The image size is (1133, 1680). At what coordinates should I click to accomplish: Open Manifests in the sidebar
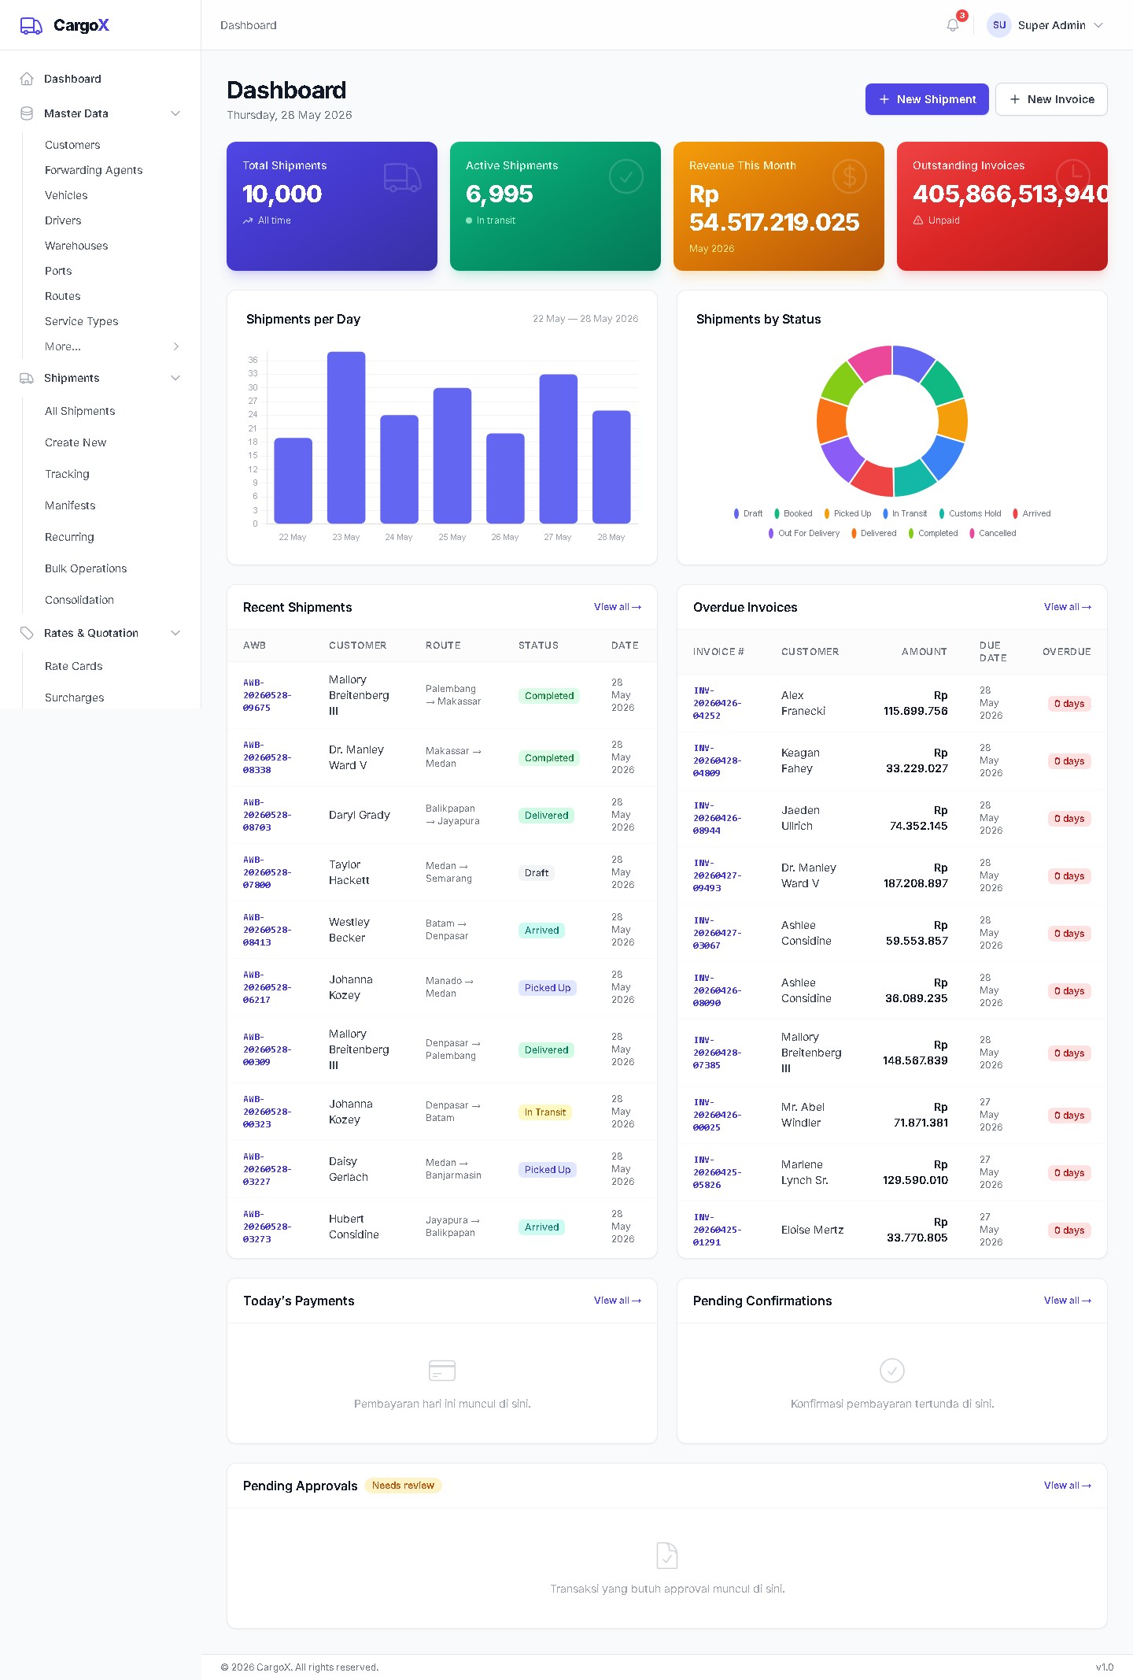coord(70,505)
